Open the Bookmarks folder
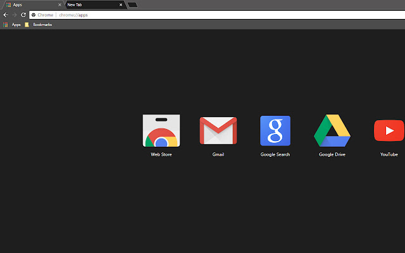This screenshot has width=405, height=253. (x=39, y=25)
